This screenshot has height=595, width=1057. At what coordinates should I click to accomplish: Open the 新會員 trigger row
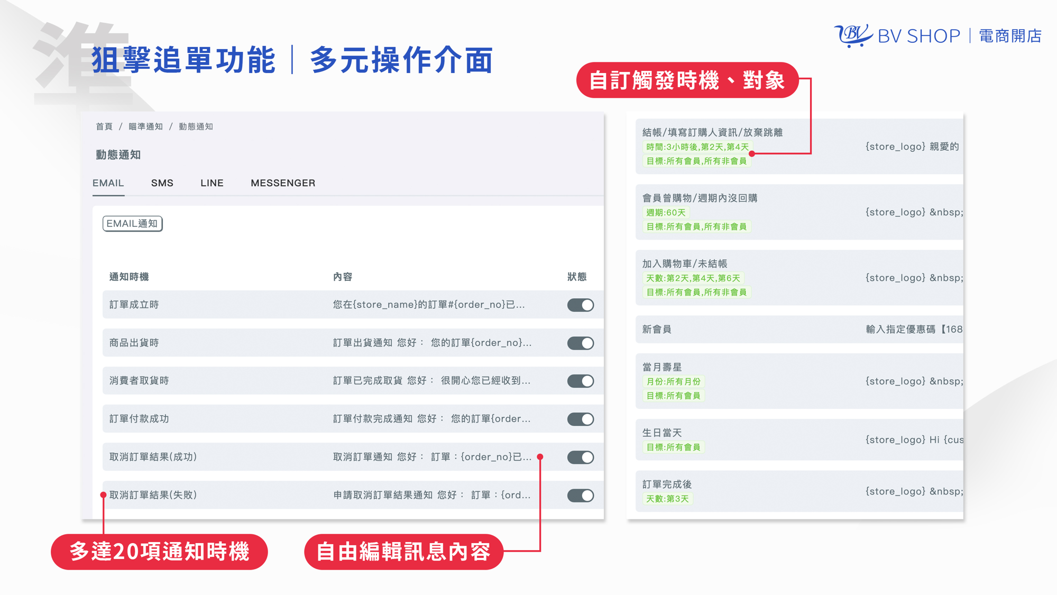point(799,329)
